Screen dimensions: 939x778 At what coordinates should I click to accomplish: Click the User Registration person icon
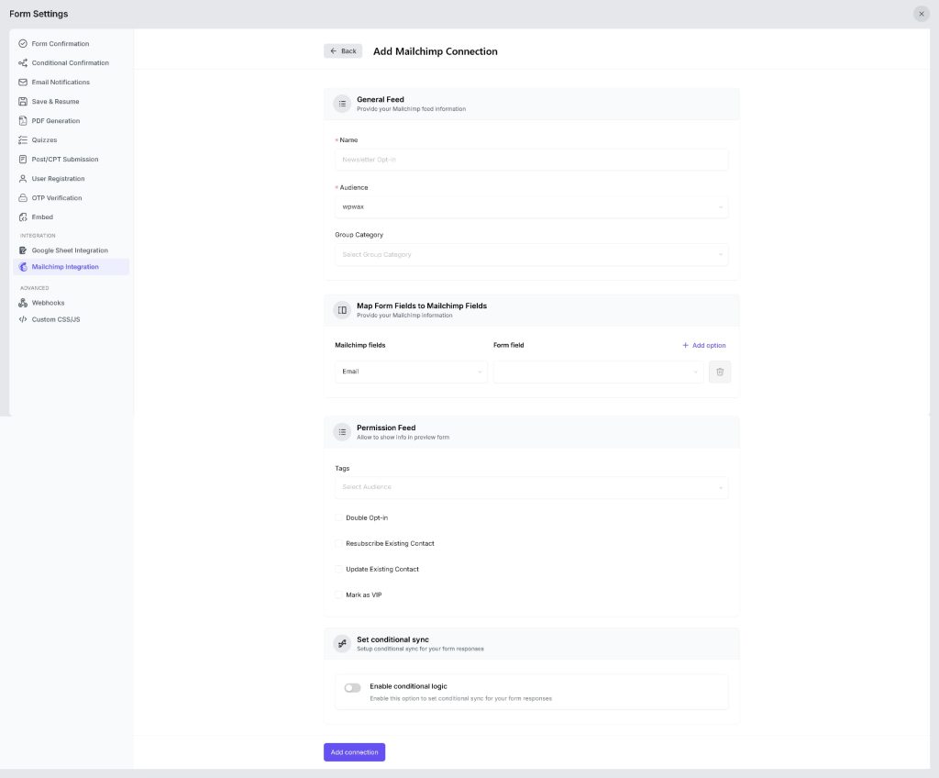click(x=23, y=179)
